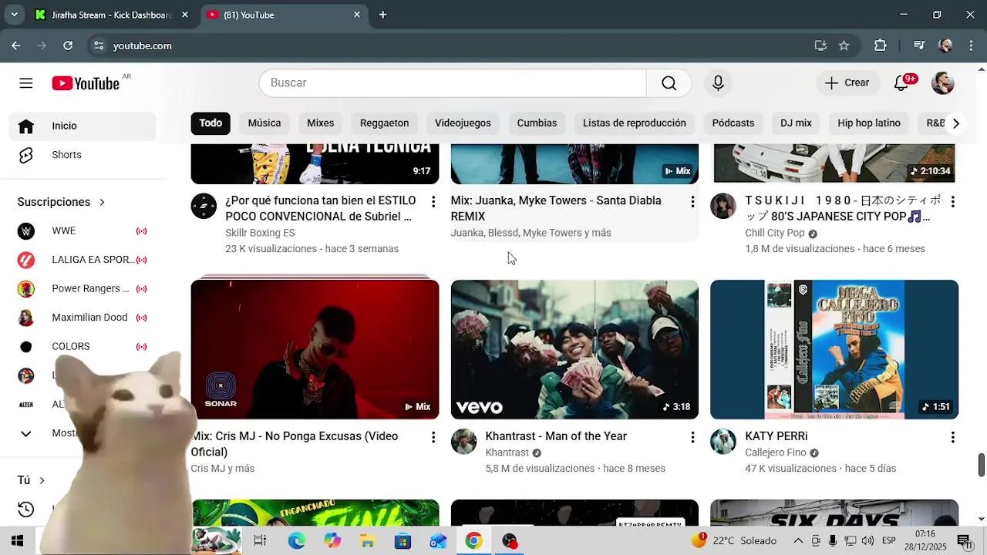Open the Windows notification center

[965, 541]
